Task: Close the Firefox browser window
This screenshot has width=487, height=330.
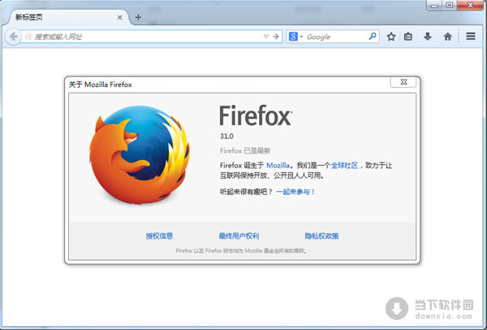Action: [x=470, y=6]
